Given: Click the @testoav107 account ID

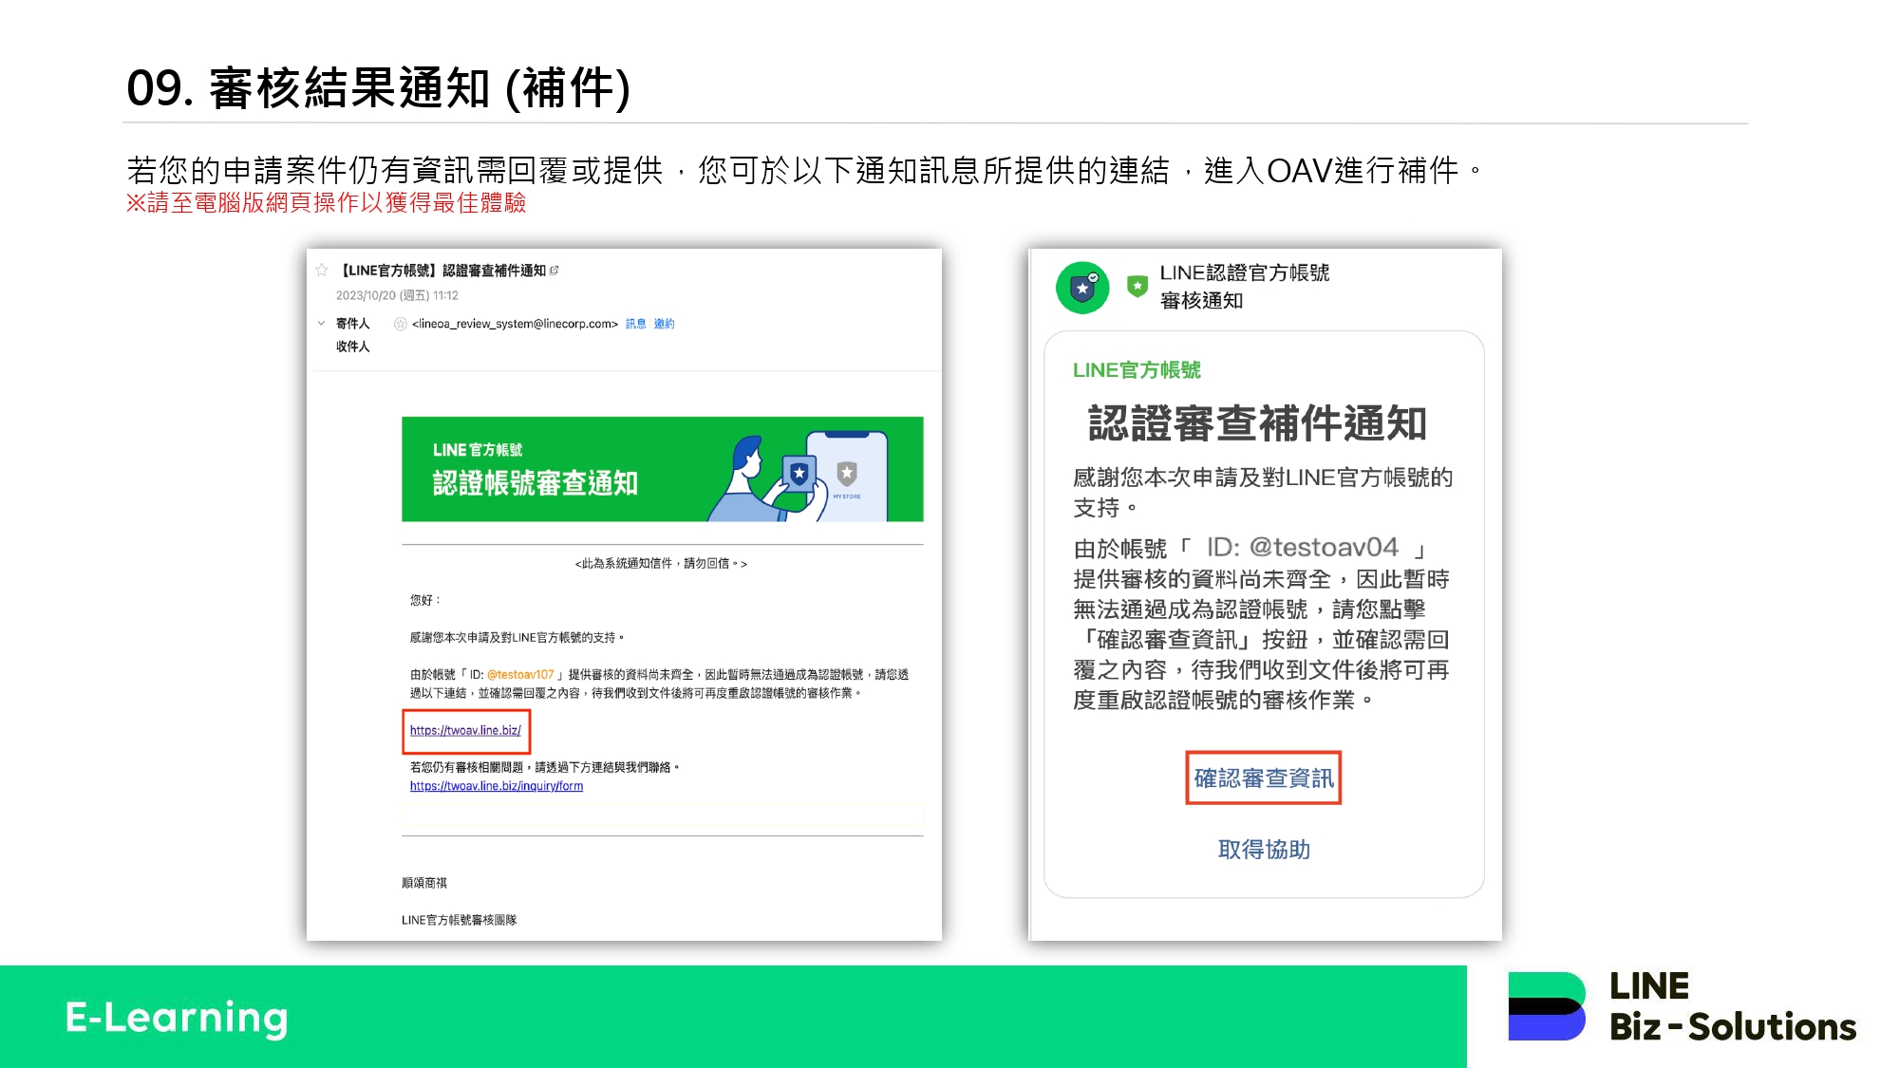Looking at the screenshot, I should coord(519,675).
